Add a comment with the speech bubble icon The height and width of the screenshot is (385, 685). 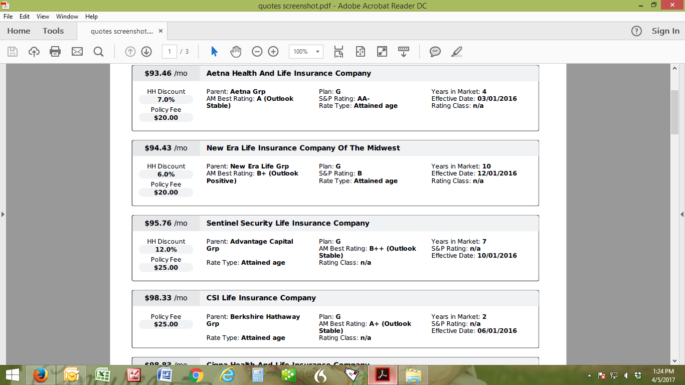pyautogui.click(x=435, y=51)
